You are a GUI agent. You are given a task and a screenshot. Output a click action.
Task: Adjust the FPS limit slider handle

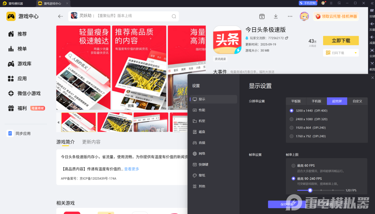[x=310, y=190]
